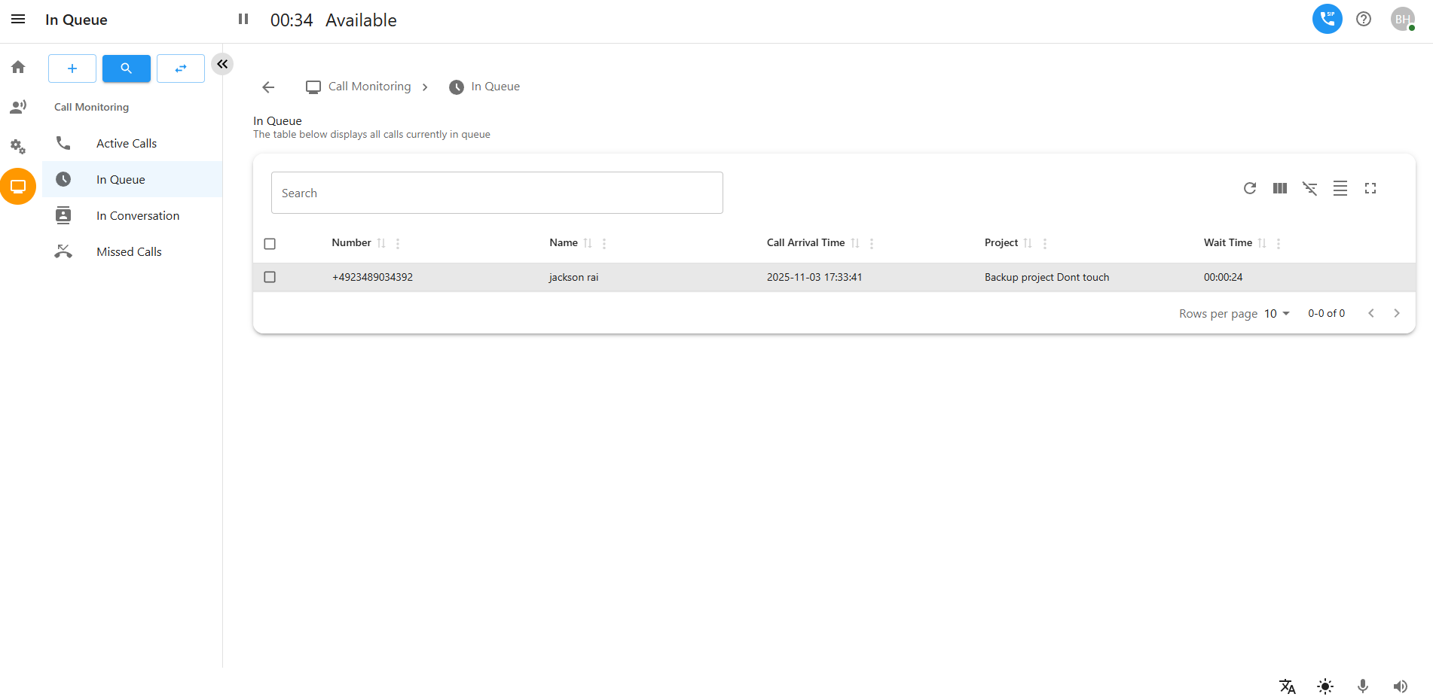The height and width of the screenshot is (697, 1433).
Task: Open the home icon in the sidebar
Action: [x=18, y=67]
